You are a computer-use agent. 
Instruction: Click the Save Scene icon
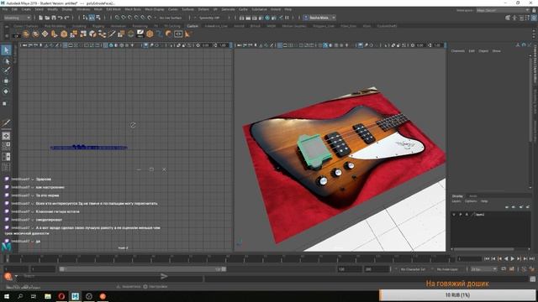(x=54, y=18)
